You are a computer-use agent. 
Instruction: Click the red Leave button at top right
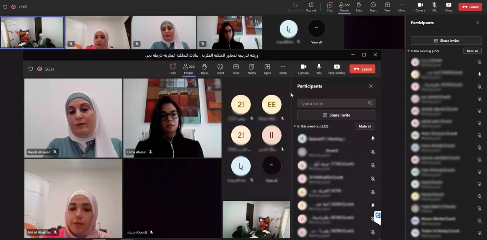(x=470, y=7)
